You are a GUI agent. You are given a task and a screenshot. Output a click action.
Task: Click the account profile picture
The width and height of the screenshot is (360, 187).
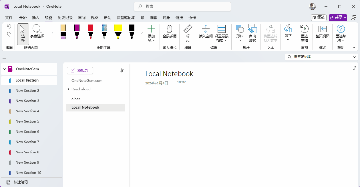(x=312, y=6)
